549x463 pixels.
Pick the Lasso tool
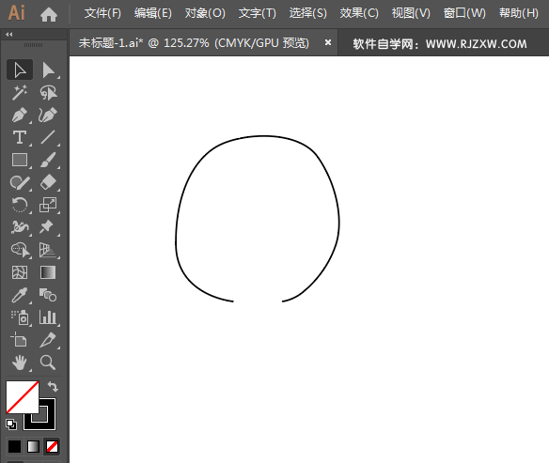48,93
